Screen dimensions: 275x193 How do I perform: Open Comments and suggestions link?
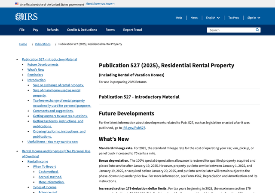(53, 111)
